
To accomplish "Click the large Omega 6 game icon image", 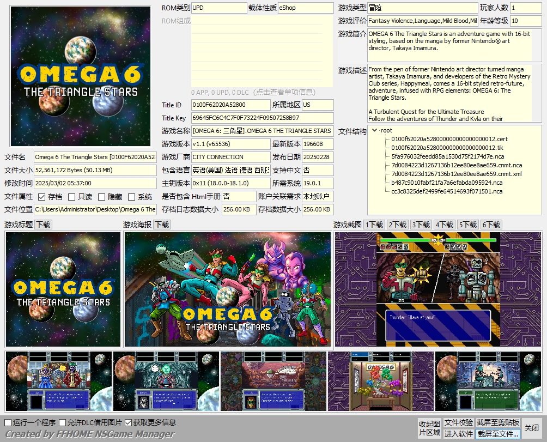I will (81, 76).
